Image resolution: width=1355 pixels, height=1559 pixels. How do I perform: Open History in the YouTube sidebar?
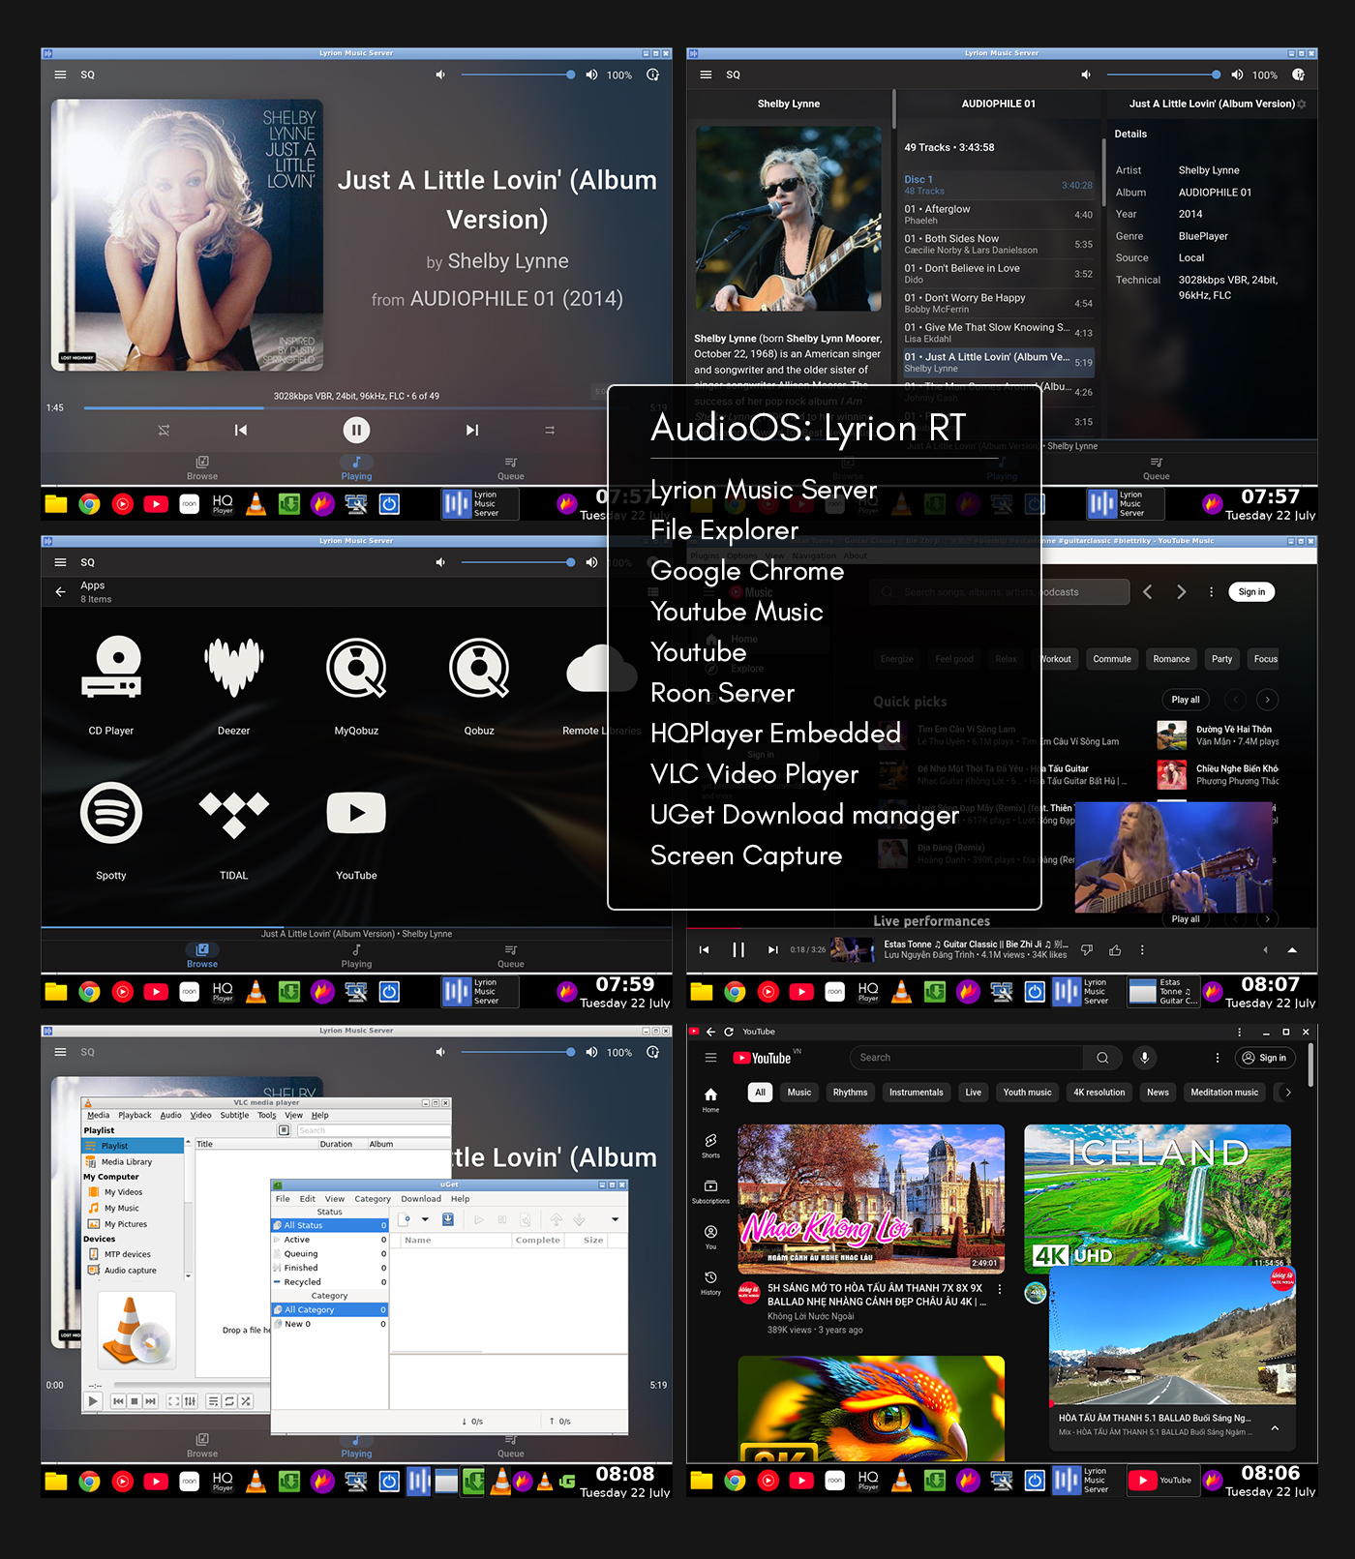tap(710, 1283)
